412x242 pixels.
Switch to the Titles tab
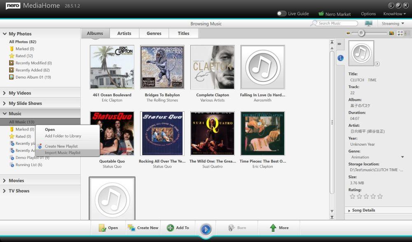(x=183, y=33)
